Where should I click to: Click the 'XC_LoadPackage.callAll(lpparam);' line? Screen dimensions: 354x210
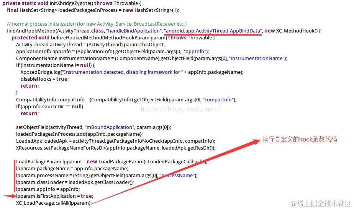point(54,203)
